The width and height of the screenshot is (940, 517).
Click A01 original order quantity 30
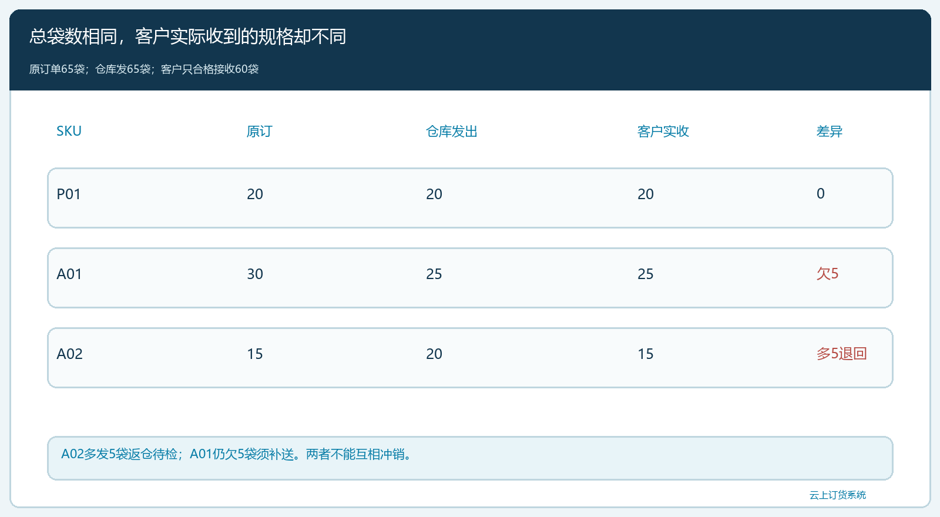255,274
